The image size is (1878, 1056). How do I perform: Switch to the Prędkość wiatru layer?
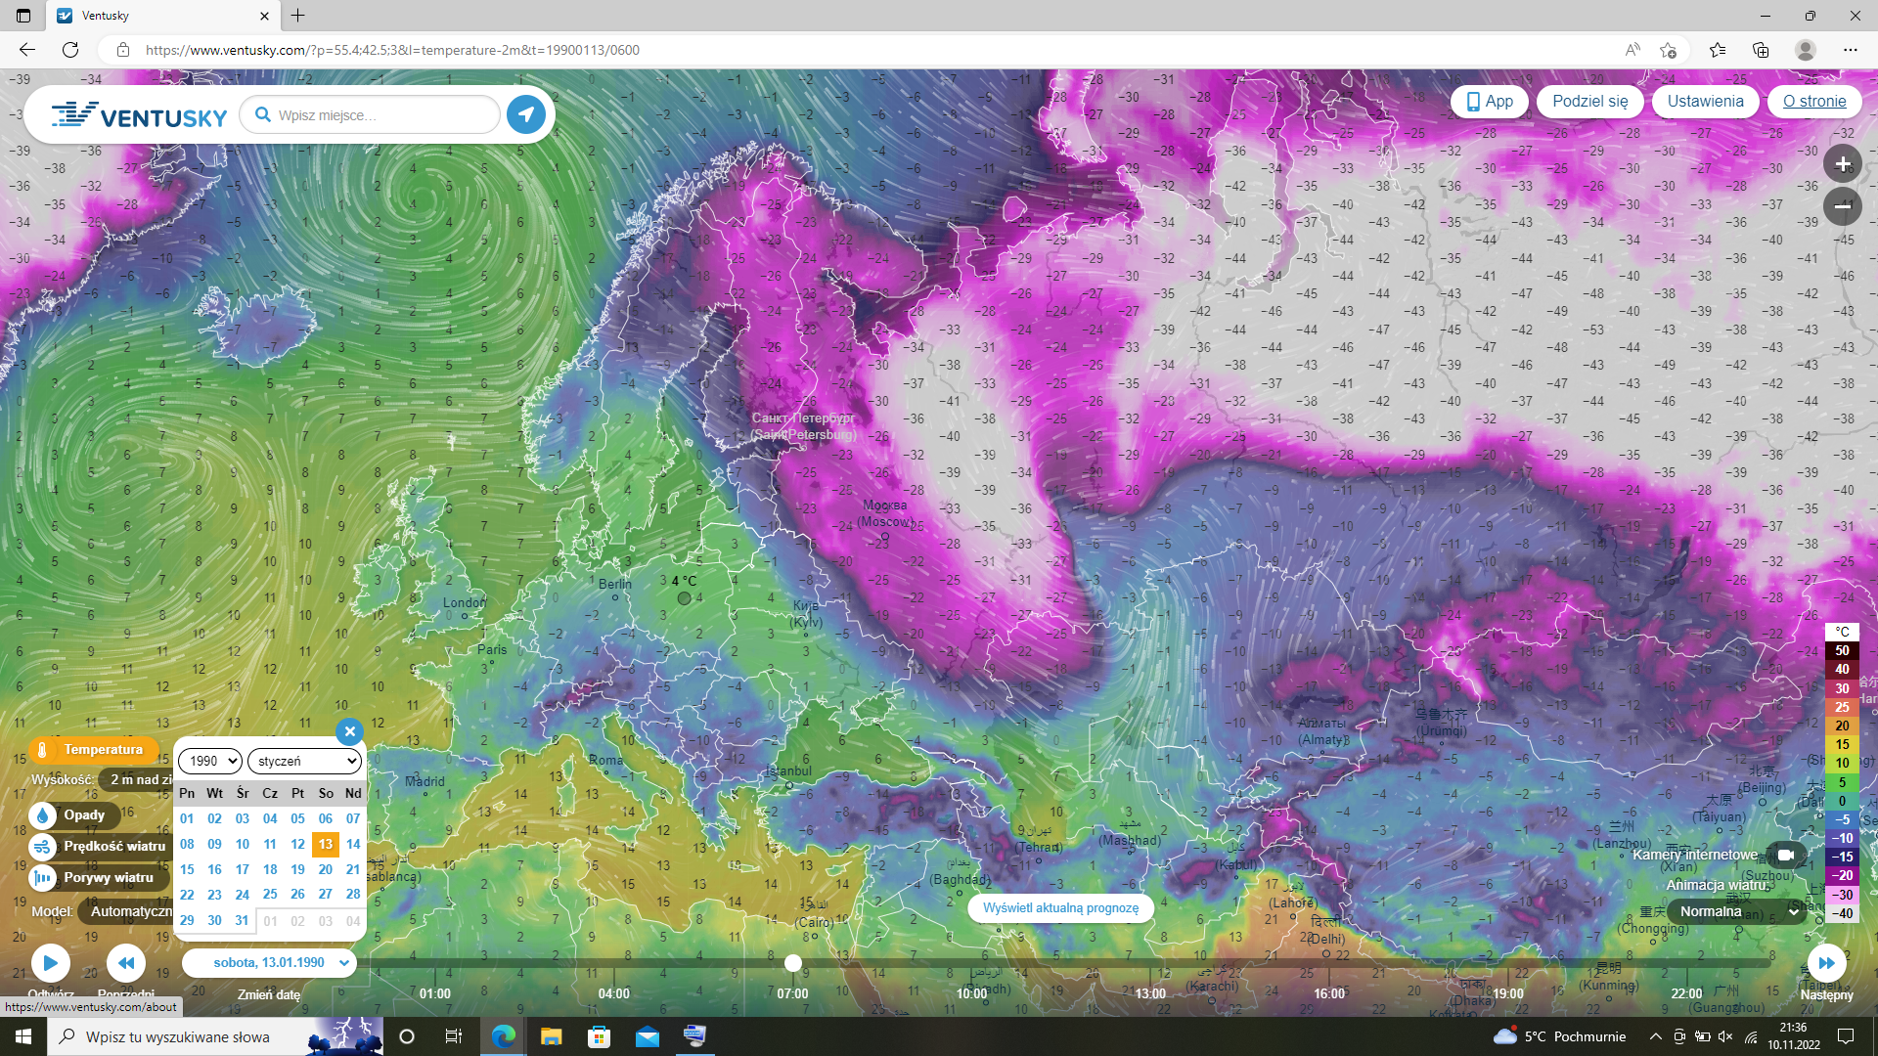113,847
